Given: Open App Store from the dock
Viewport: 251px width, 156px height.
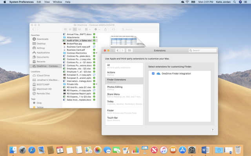Looking at the screenshot, I should pyautogui.click(x=182, y=150).
